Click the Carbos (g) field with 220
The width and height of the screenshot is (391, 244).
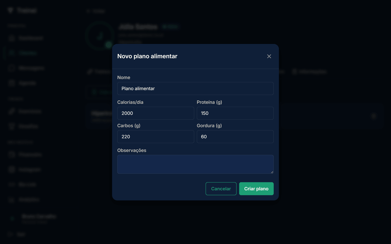(x=156, y=137)
